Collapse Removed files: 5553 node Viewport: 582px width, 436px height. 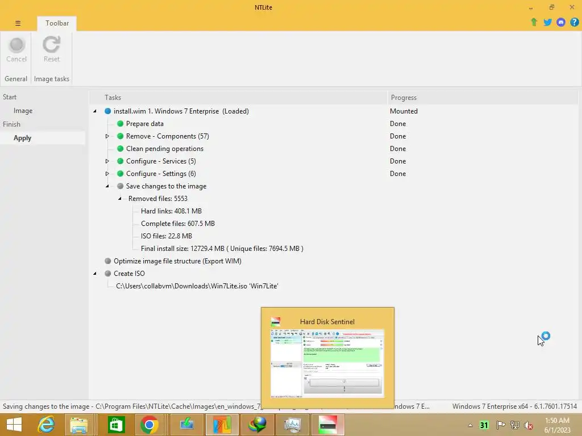click(x=120, y=199)
